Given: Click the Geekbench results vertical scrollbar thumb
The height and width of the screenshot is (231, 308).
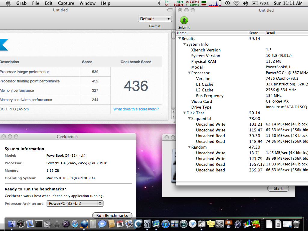Looking at the screenshot, I should click(x=173, y=35).
